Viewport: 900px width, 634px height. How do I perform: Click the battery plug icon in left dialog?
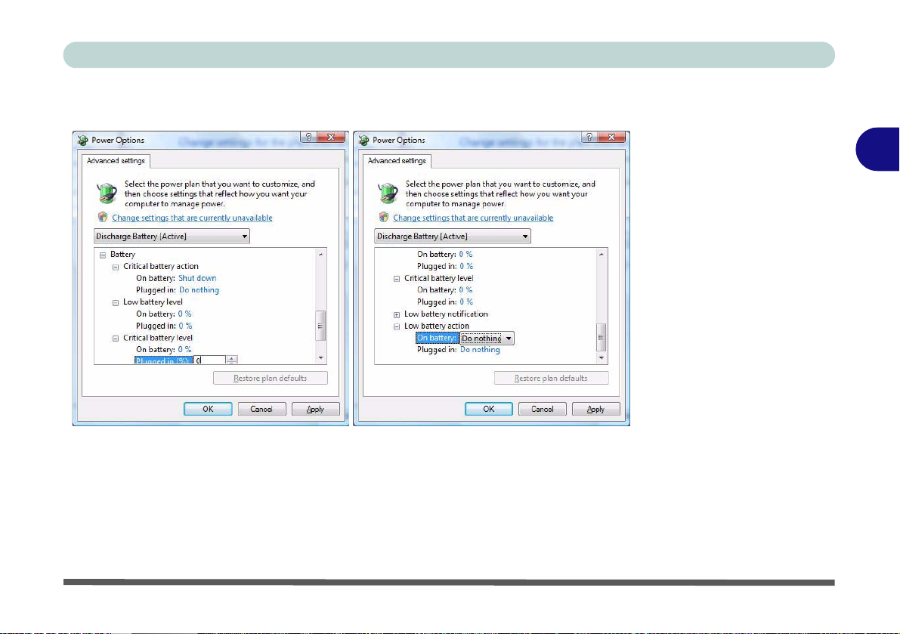107,193
